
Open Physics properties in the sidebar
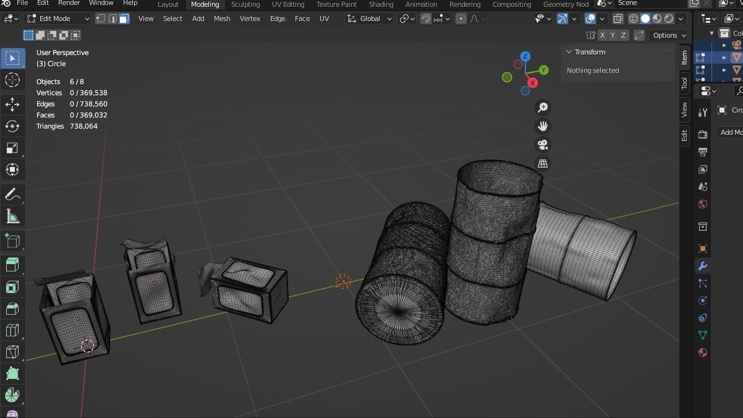coord(703,301)
